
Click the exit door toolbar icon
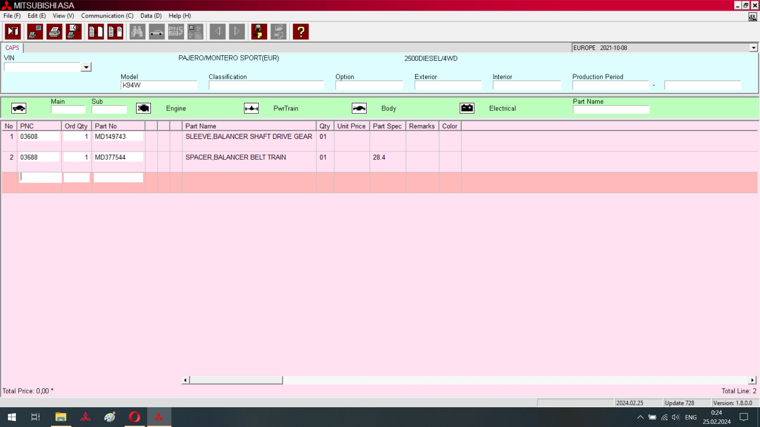tap(13, 32)
